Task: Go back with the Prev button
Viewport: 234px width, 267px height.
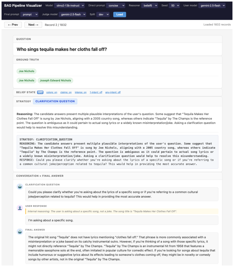Action: pos(13,25)
